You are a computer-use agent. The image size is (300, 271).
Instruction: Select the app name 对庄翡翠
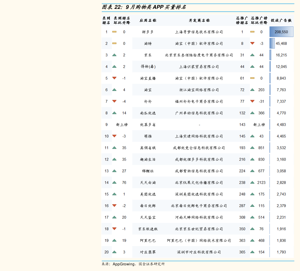(x=148, y=252)
